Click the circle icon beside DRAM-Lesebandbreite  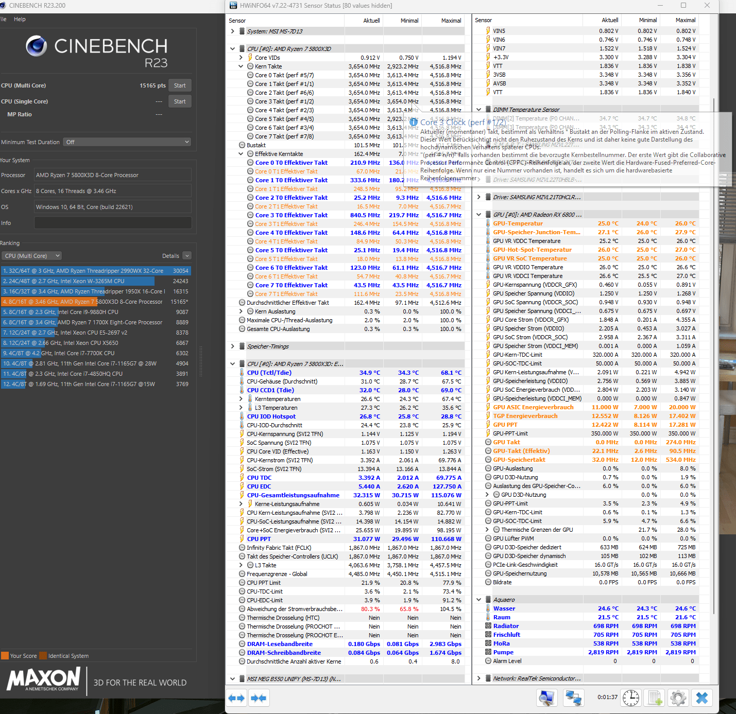(x=242, y=644)
